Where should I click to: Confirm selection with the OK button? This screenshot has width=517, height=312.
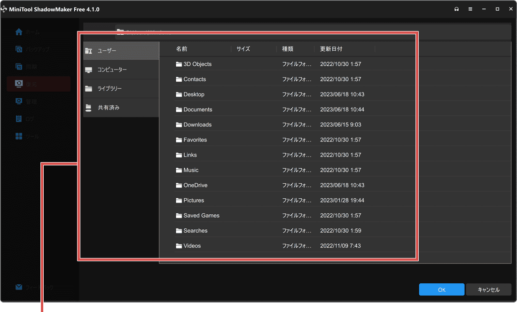[x=441, y=289]
